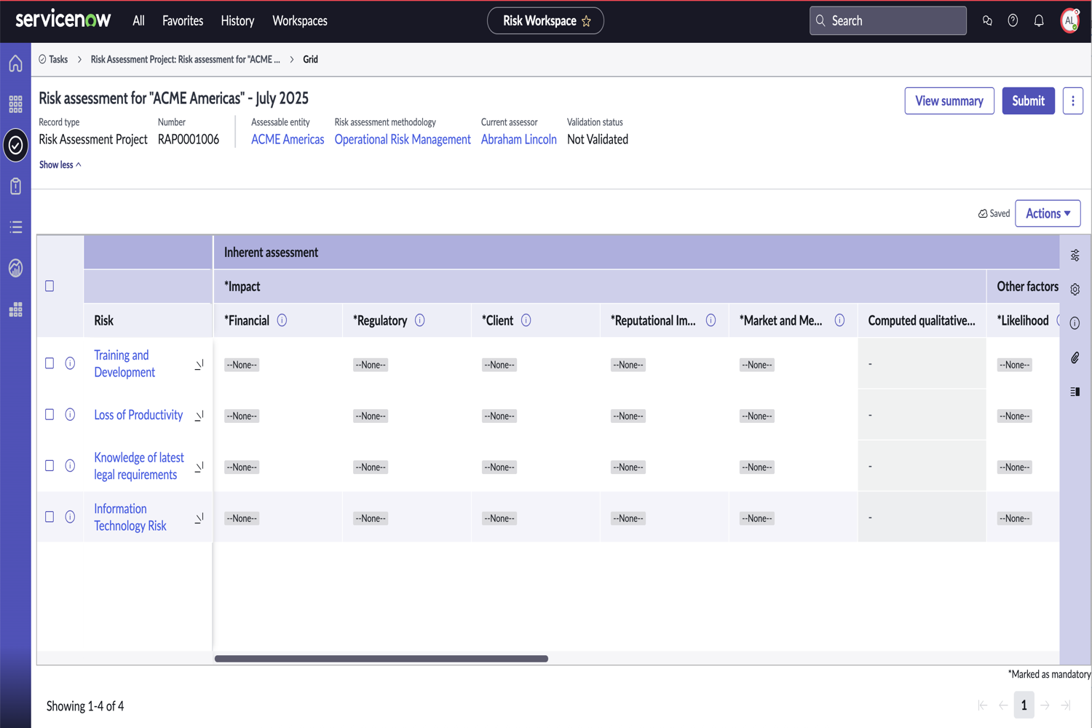Show info for Reputational Impact column

[711, 320]
